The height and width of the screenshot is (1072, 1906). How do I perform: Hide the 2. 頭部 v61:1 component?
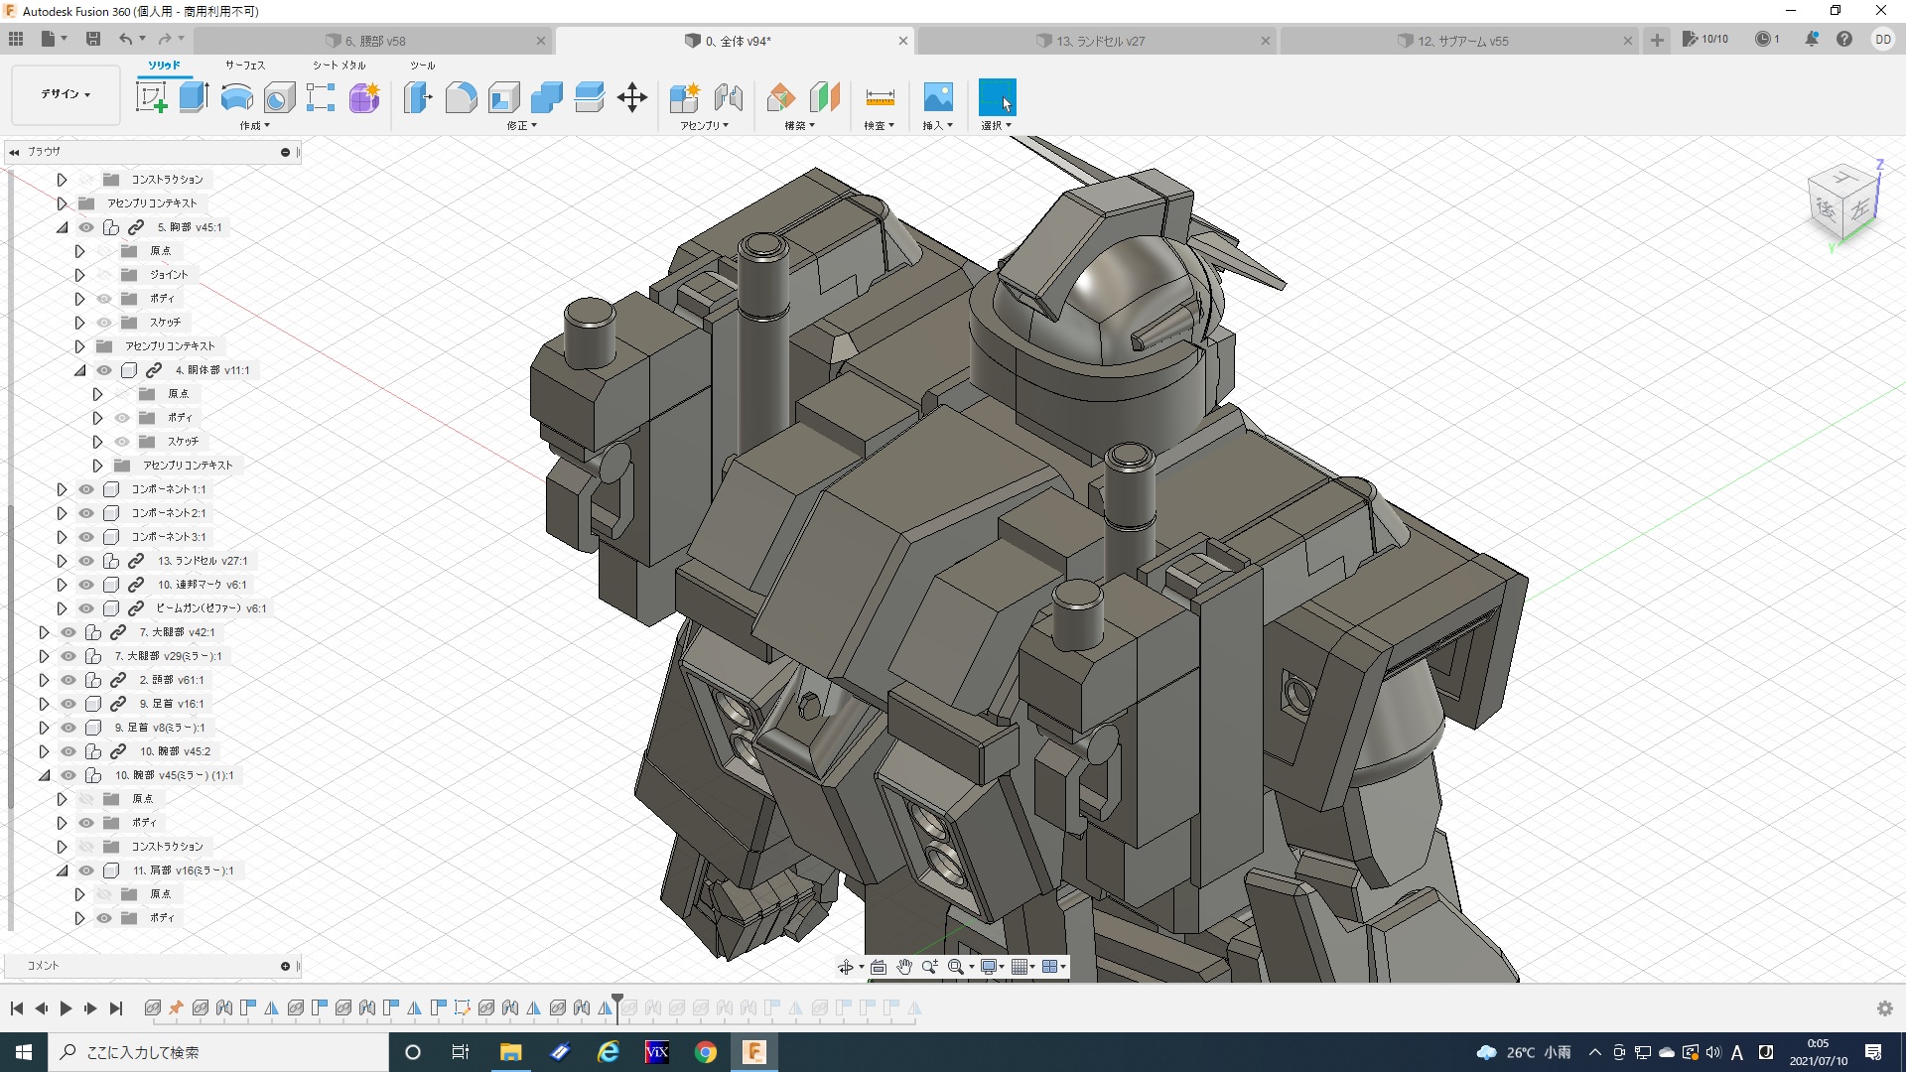click(x=68, y=680)
